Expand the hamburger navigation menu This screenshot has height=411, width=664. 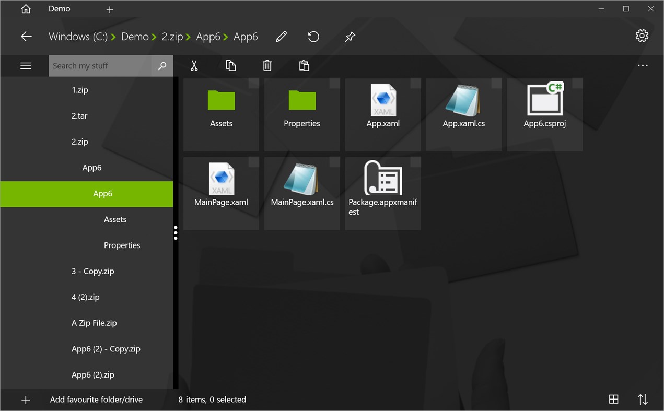(25, 65)
